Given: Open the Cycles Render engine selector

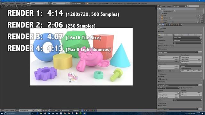Looking at the screenshot, I should tap(78, 4).
